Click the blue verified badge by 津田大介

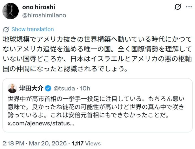[48, 88]
